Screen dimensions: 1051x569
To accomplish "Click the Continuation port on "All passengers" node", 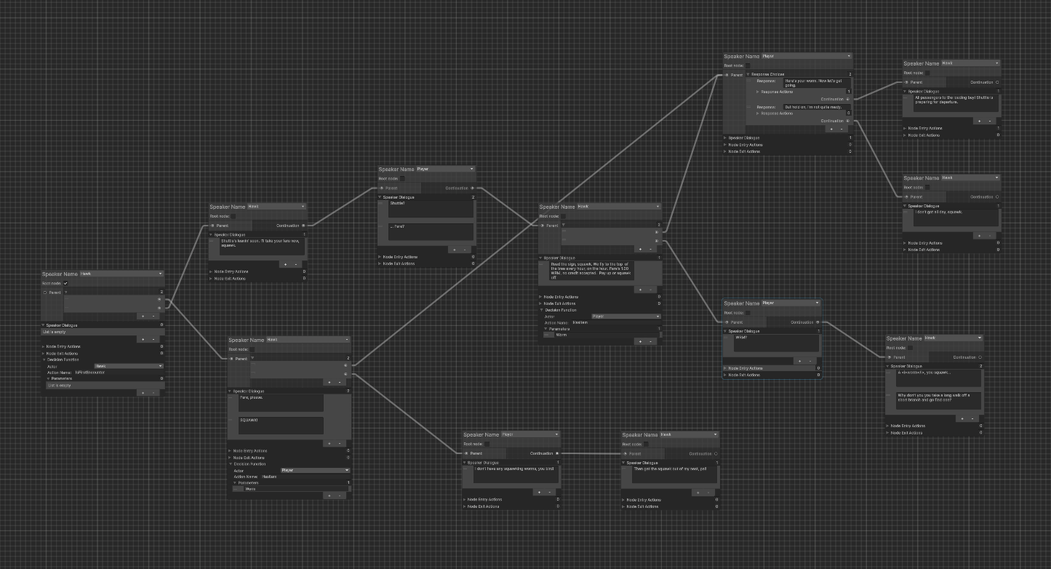I will coord(996,82).
